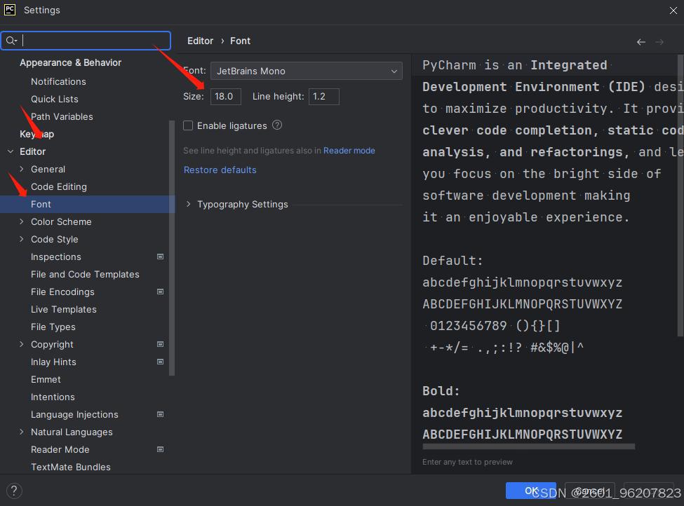Click the project-level icon beside Reader Mode

pyautogui.click(x=160, y=449)
